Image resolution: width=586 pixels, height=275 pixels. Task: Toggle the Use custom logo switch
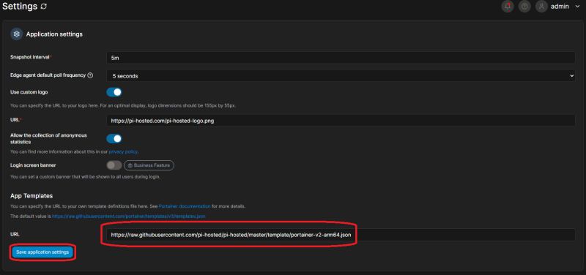[x=114, y=92]
